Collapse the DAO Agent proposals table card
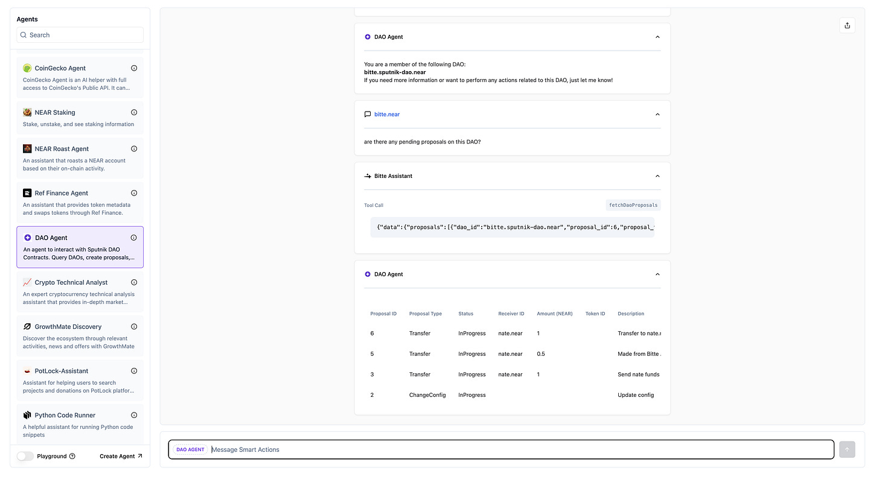This screenshot has height=491, width=879. [x=657, y=274]
